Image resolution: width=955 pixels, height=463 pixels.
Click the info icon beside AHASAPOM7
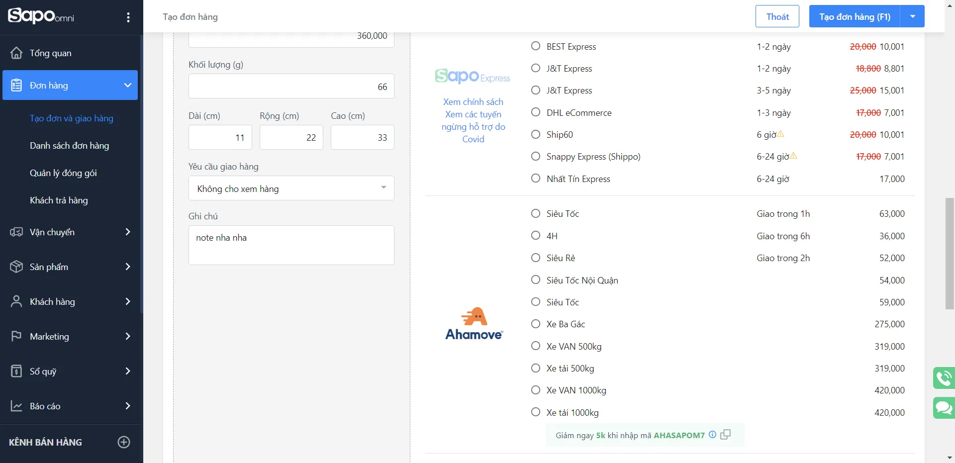point(712,435)
